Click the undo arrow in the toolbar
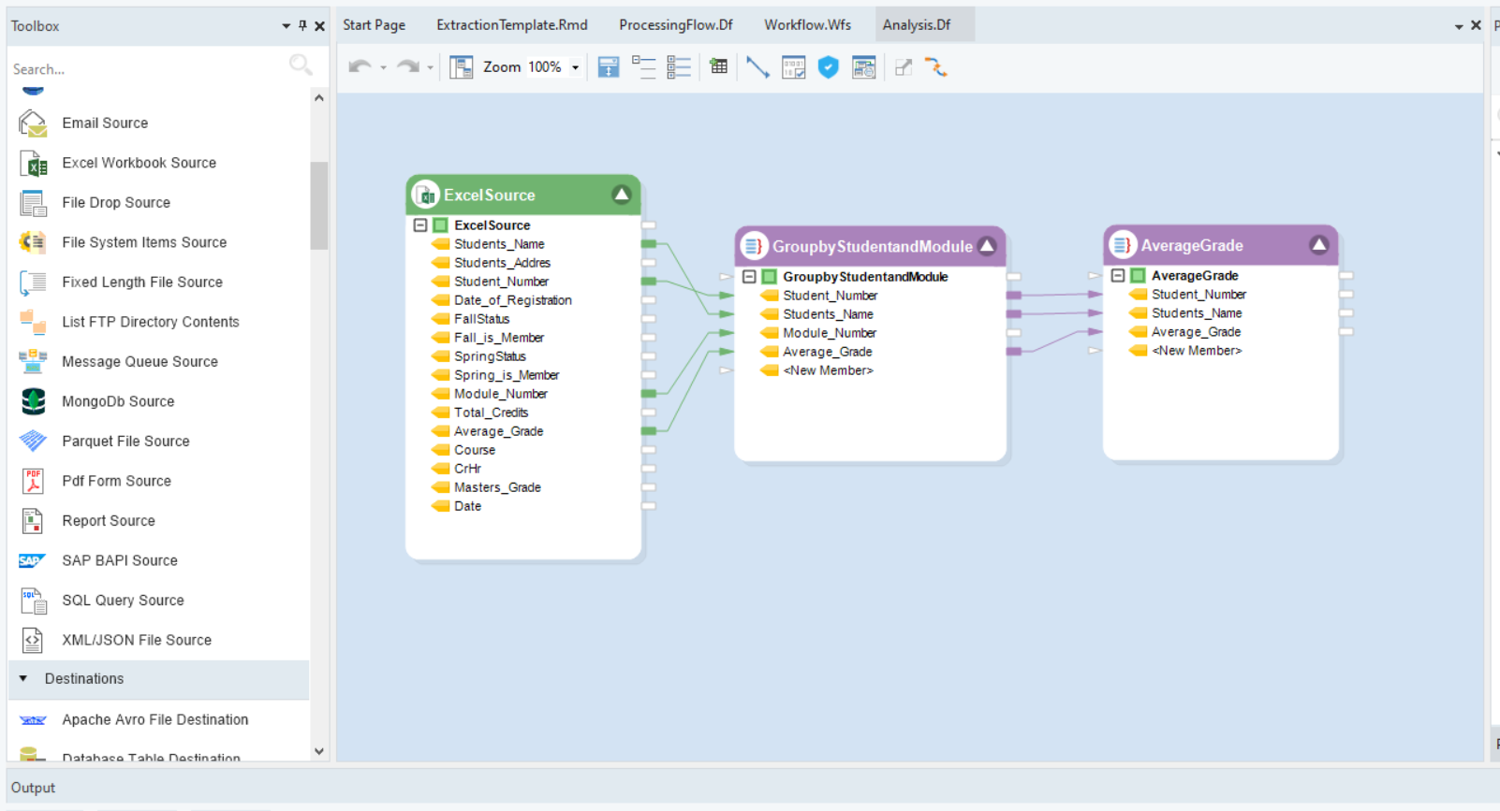The width and height of the screenshot is (1500, 811). [360, 67]
